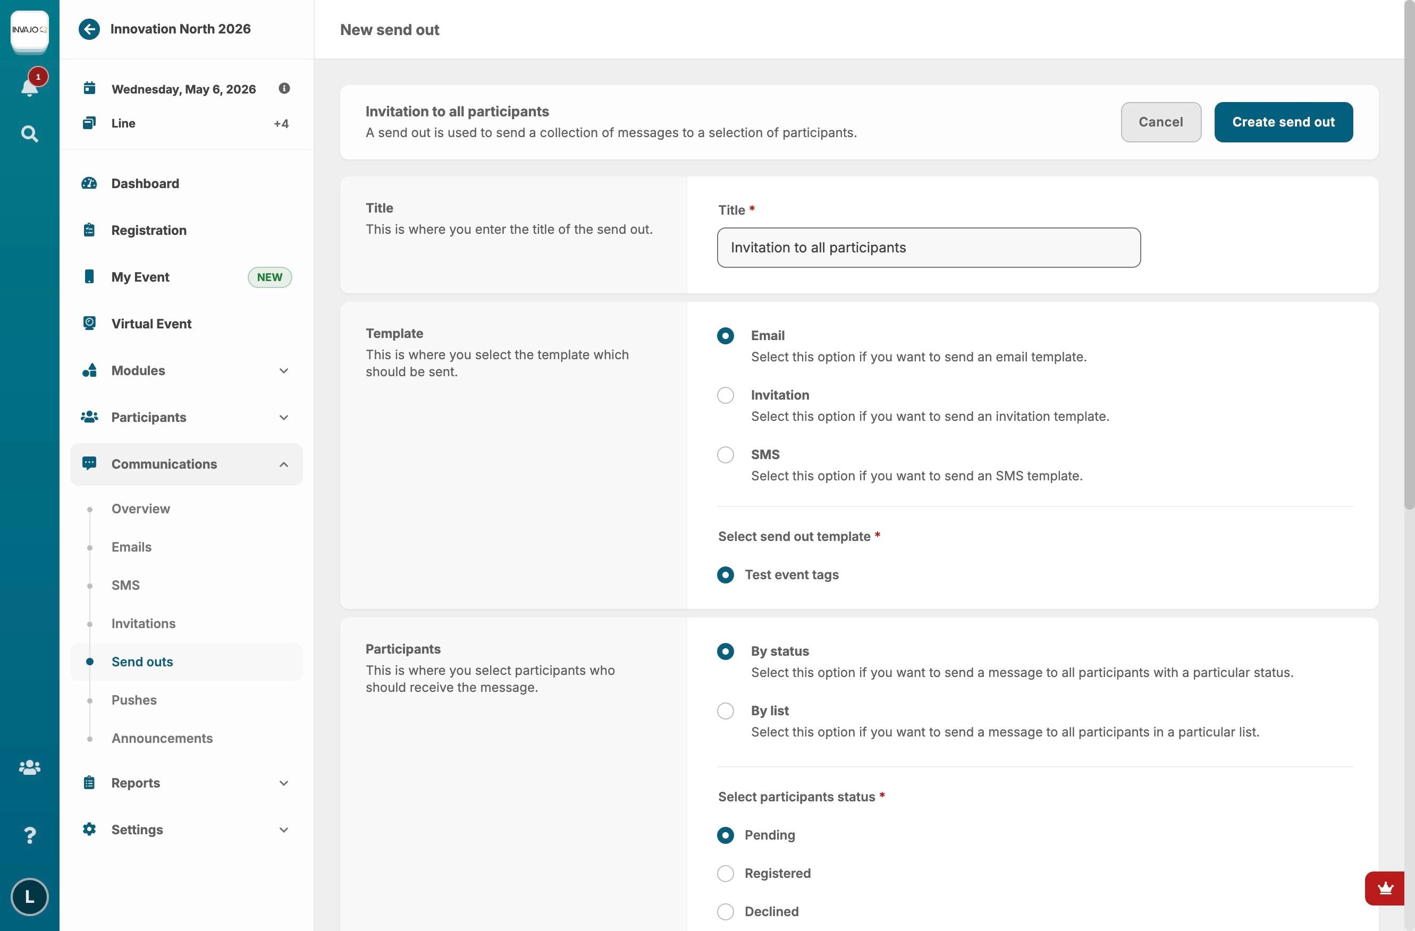Expand the Modules menu chevron
Screen dimensions: 1415x931
(284, 371)
